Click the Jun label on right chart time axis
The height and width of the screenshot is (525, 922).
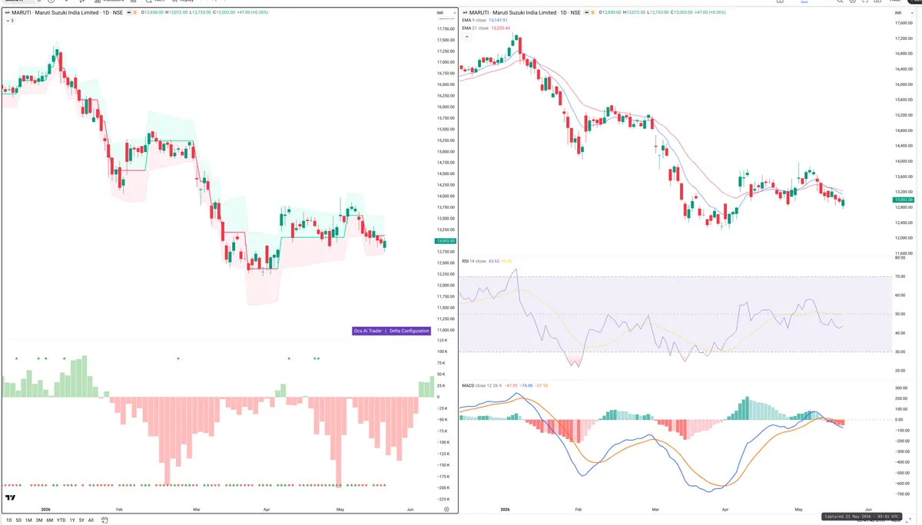pyautogui.click(x=868, y=509)
